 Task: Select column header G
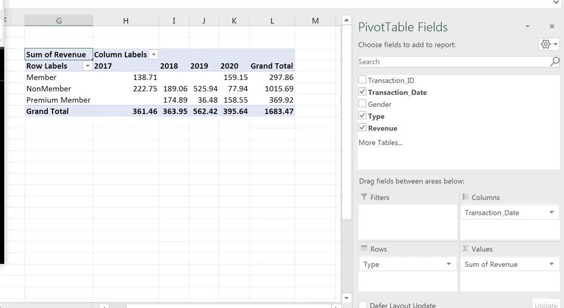[x=59, y=21]
